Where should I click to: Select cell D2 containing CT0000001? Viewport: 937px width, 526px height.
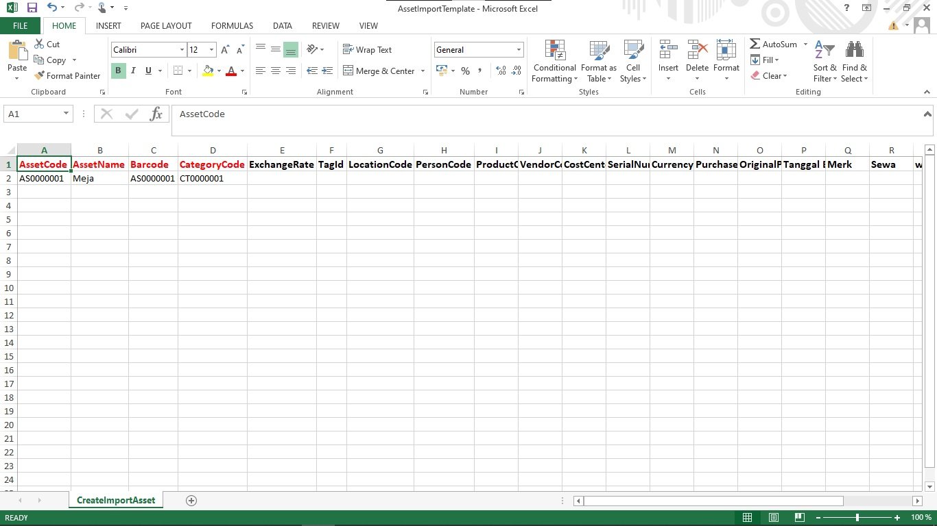coord(212,179)
